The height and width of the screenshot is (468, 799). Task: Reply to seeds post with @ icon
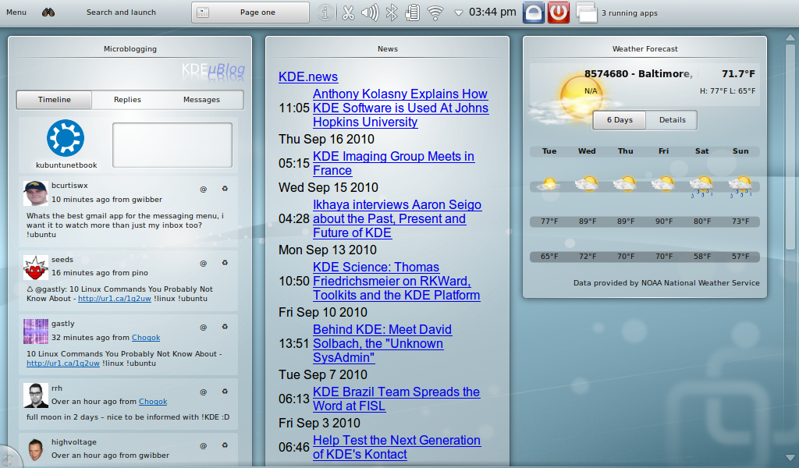point(204,264)
